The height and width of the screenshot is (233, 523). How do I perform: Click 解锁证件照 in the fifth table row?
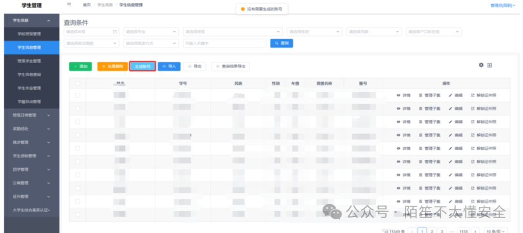click(484, 149)
